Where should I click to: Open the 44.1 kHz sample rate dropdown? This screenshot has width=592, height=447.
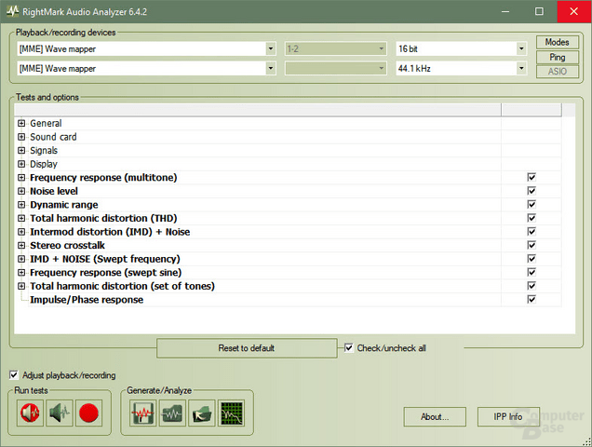[x=521, y=68]
